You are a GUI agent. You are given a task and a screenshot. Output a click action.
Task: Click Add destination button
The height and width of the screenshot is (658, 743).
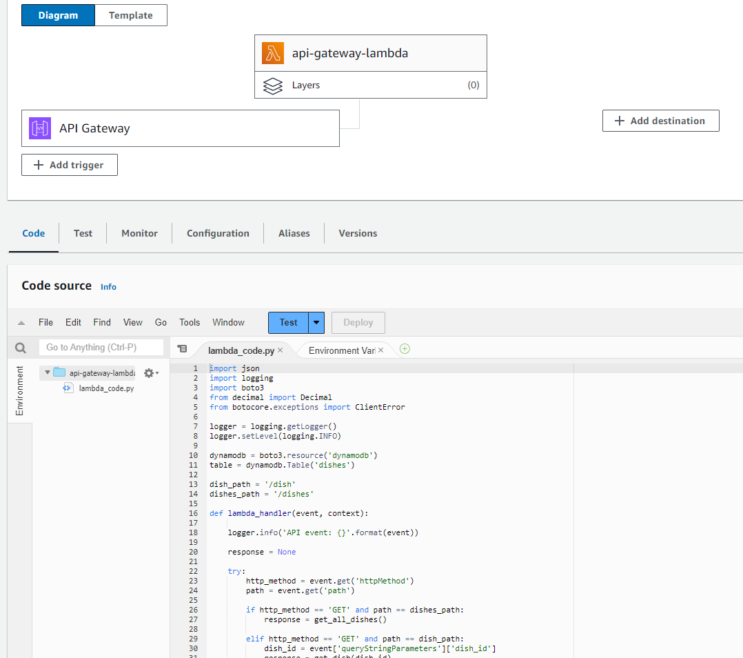tap(660, 121)
